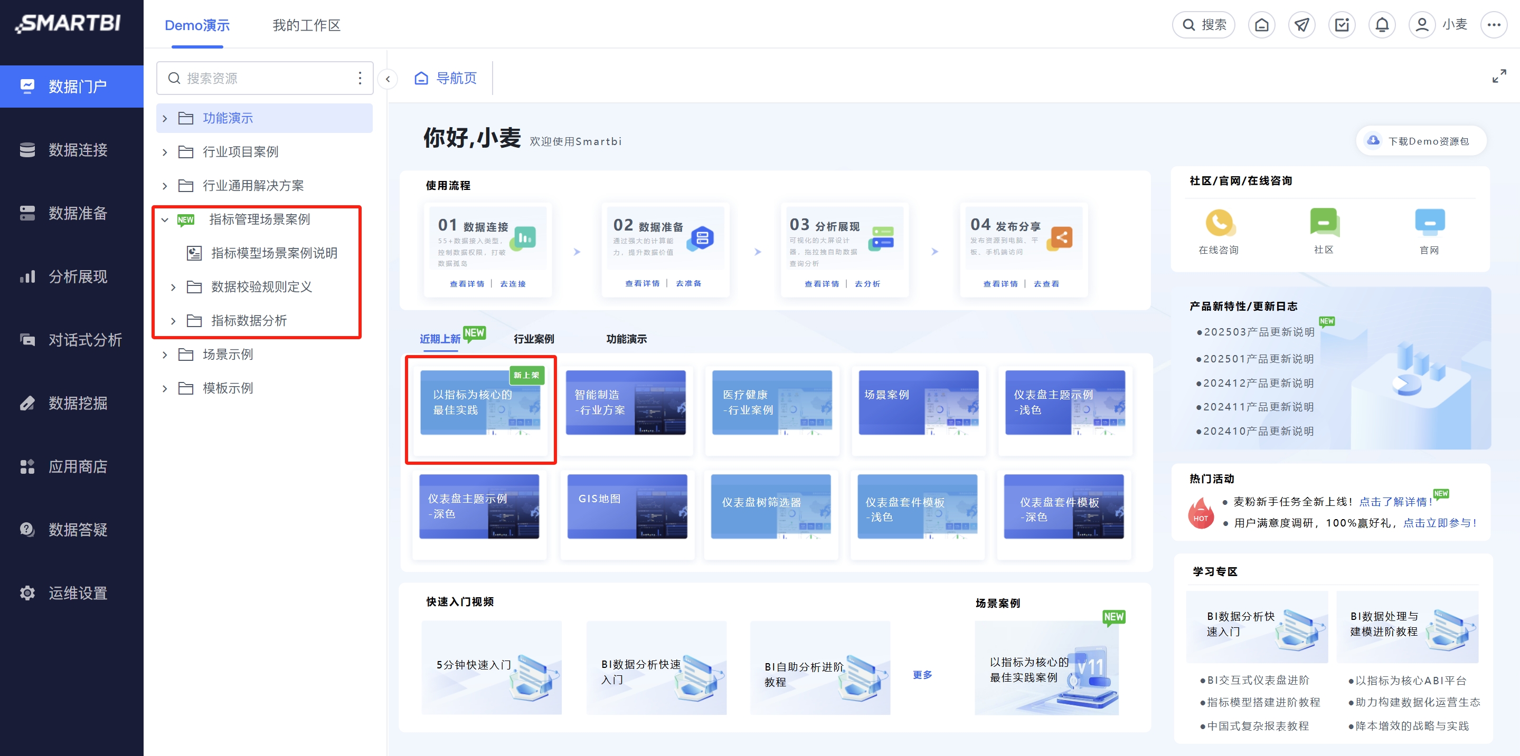Open 5分钟快速入门 video card
Image resolution: width=1520 pixels, height=756 pixels.
492,667
